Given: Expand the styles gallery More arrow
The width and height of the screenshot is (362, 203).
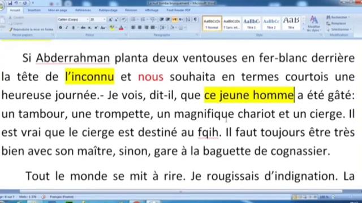Looking at the screenshot, I should (x=304, y=29).
